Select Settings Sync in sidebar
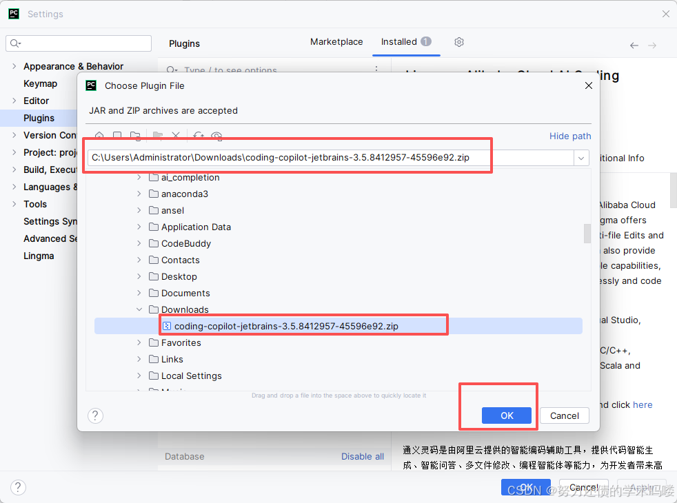This screenshot has width=677, height=503. pyautogui.click(x=50, y=221)
